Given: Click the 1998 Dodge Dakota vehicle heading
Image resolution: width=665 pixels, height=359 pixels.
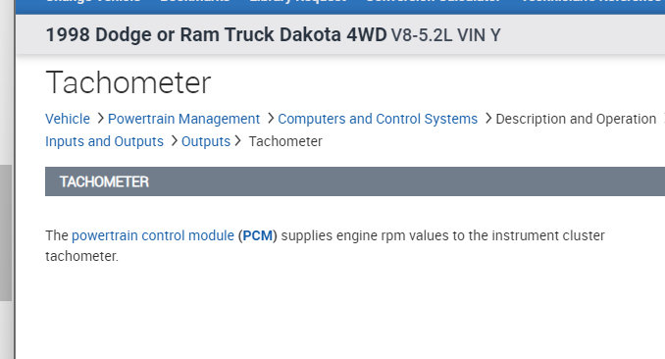Looking at the screenshot, I should 273,34.
